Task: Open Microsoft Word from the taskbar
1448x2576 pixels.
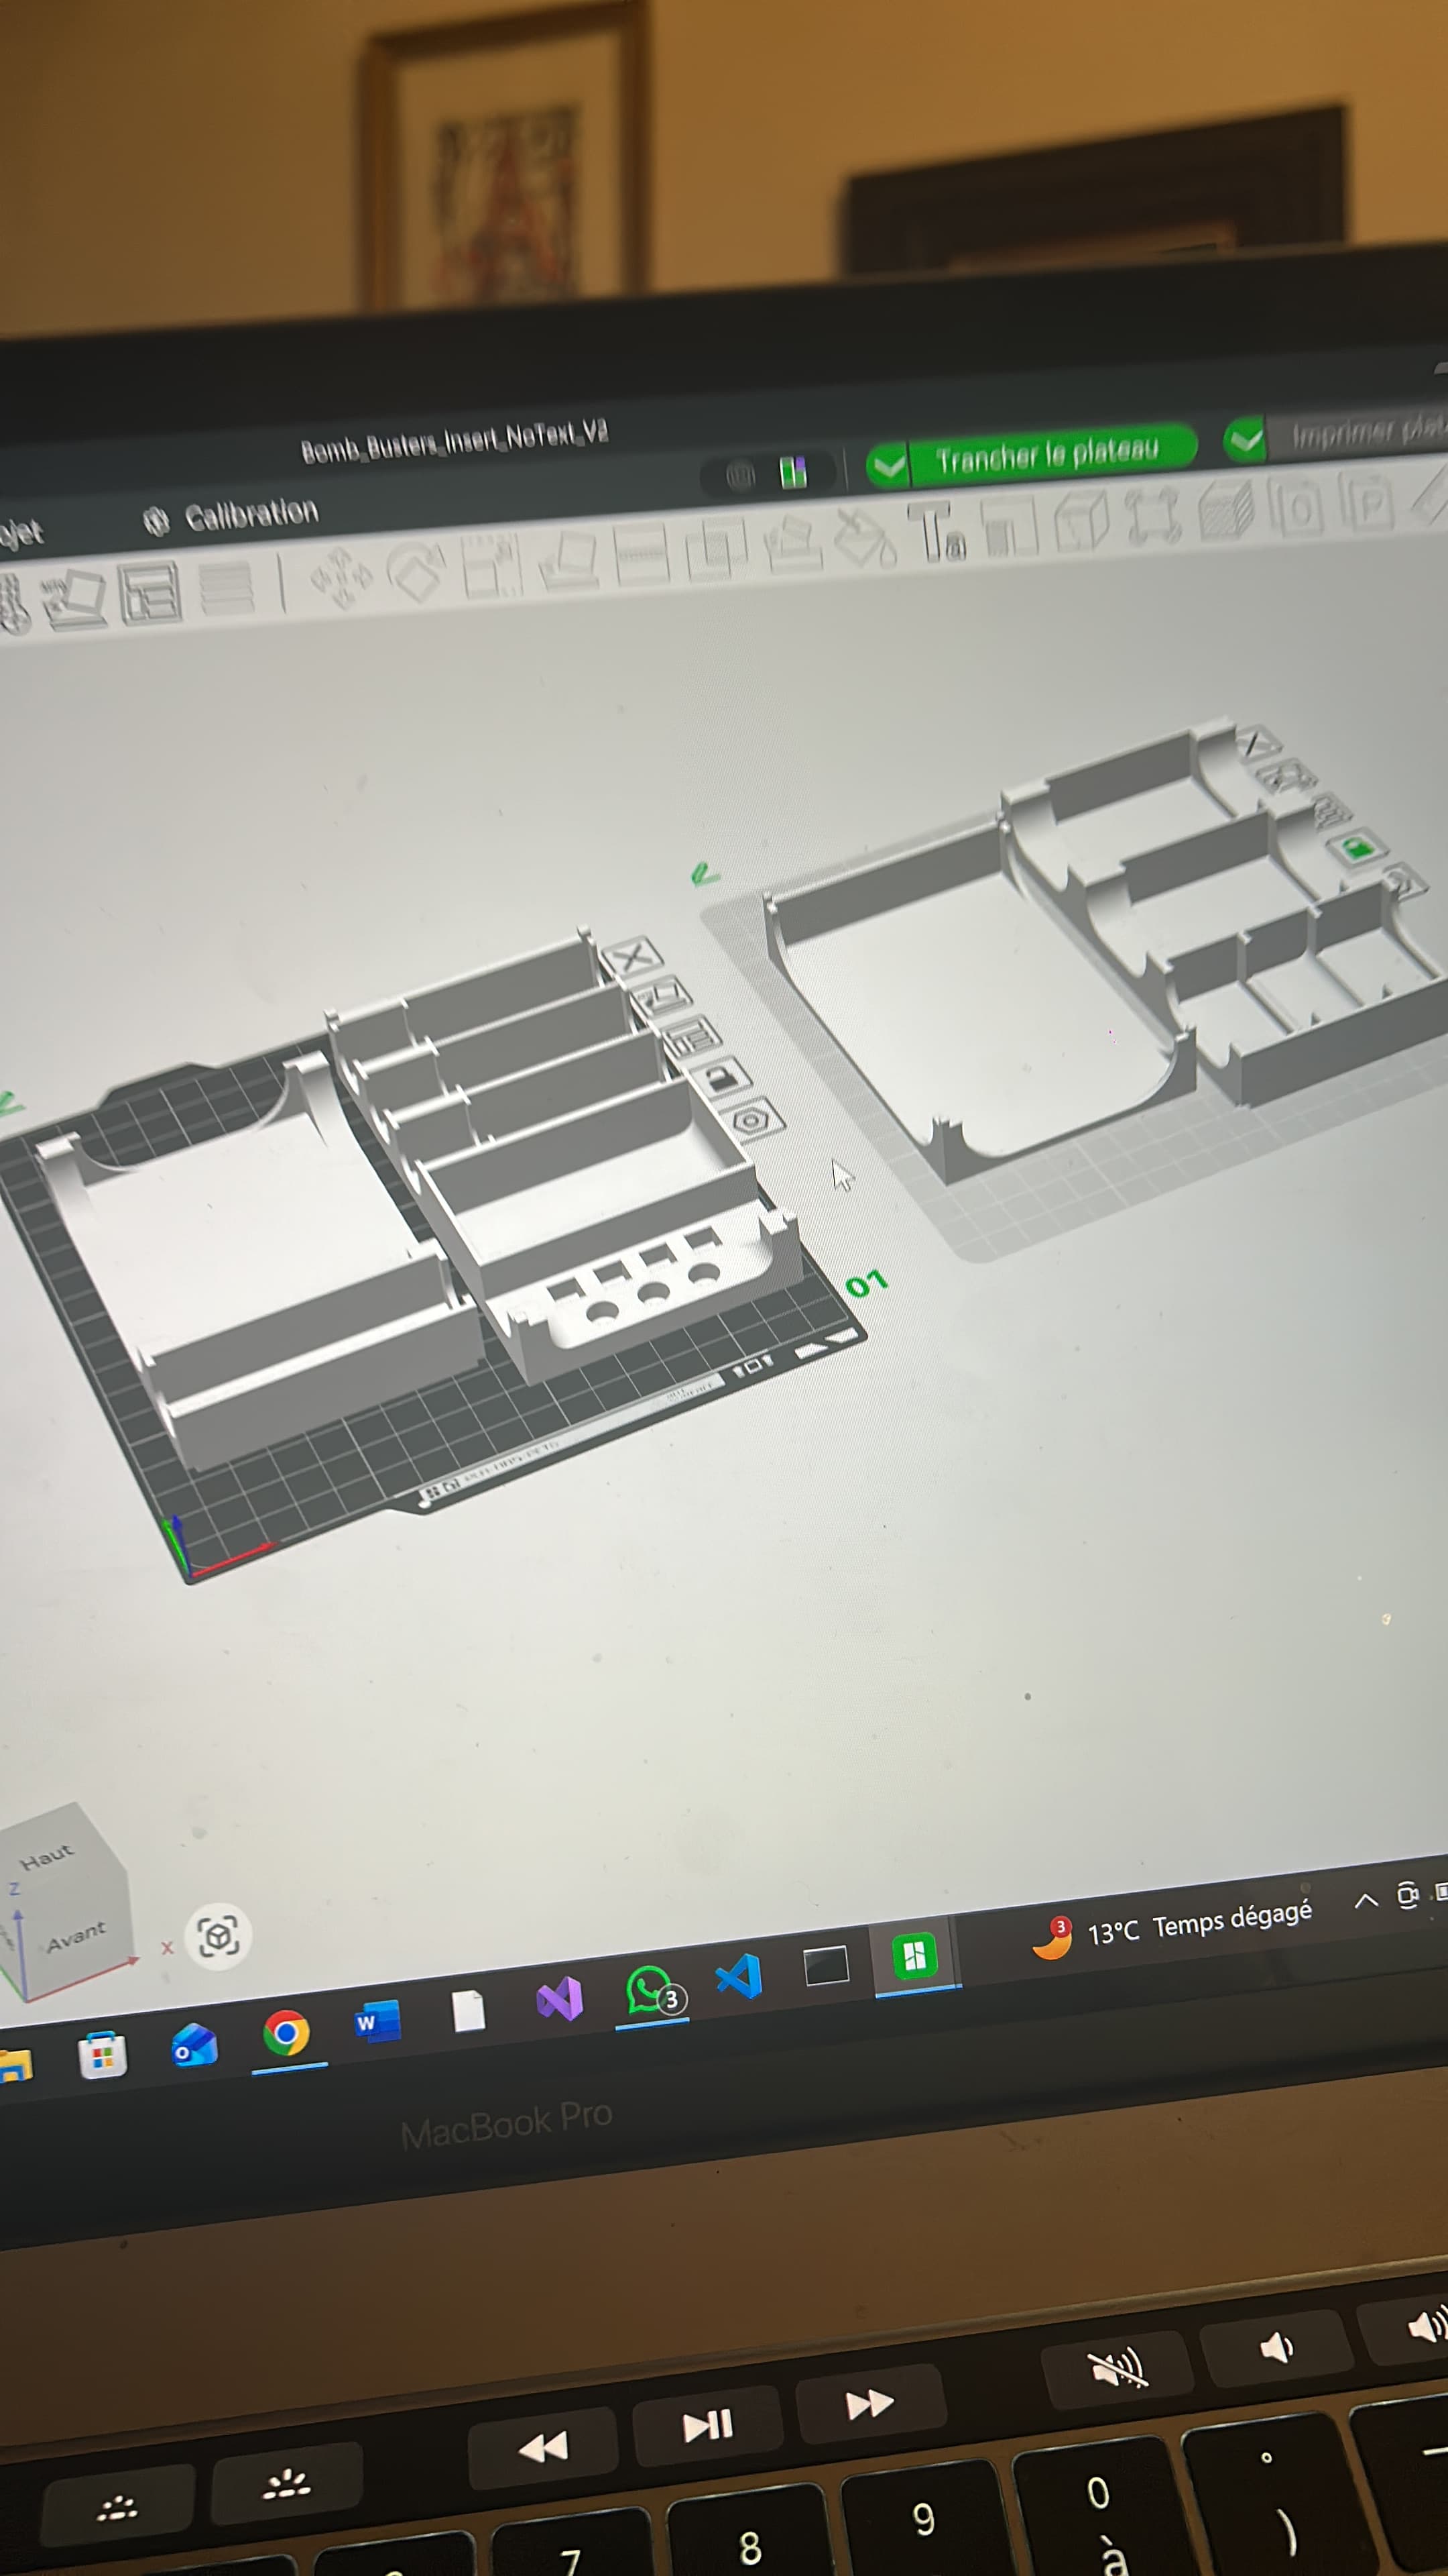Action: (x=377, y=2021)
